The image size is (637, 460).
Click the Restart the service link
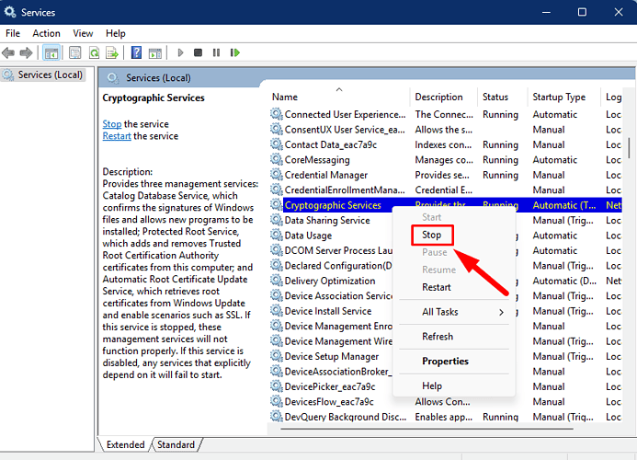pos(117,136)
